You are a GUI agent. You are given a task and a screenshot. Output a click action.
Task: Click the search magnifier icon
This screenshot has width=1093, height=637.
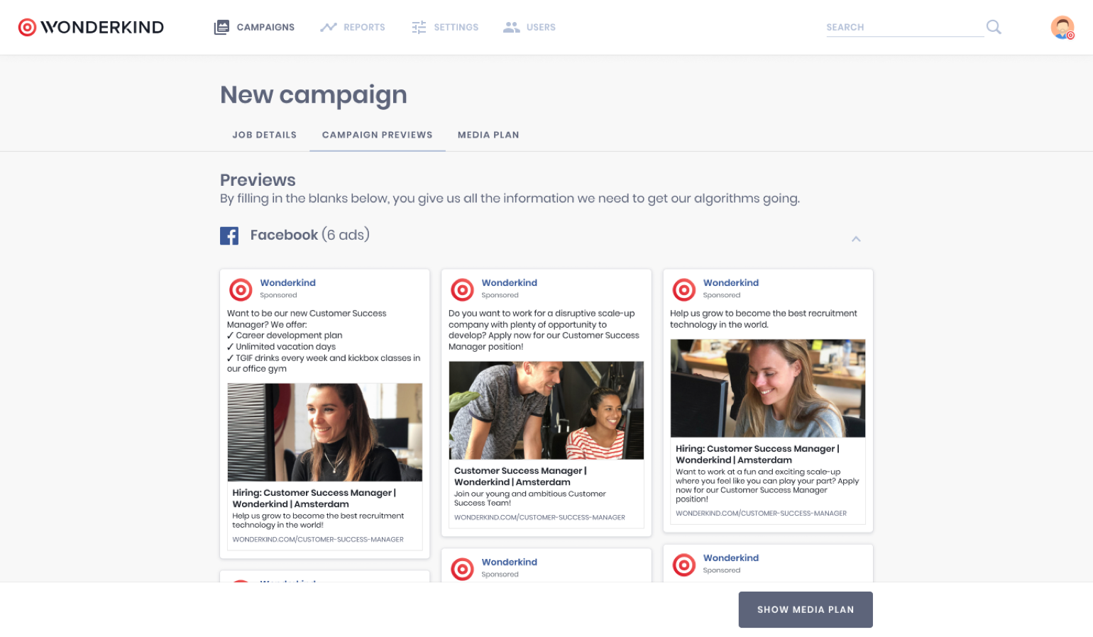[994, 27]
